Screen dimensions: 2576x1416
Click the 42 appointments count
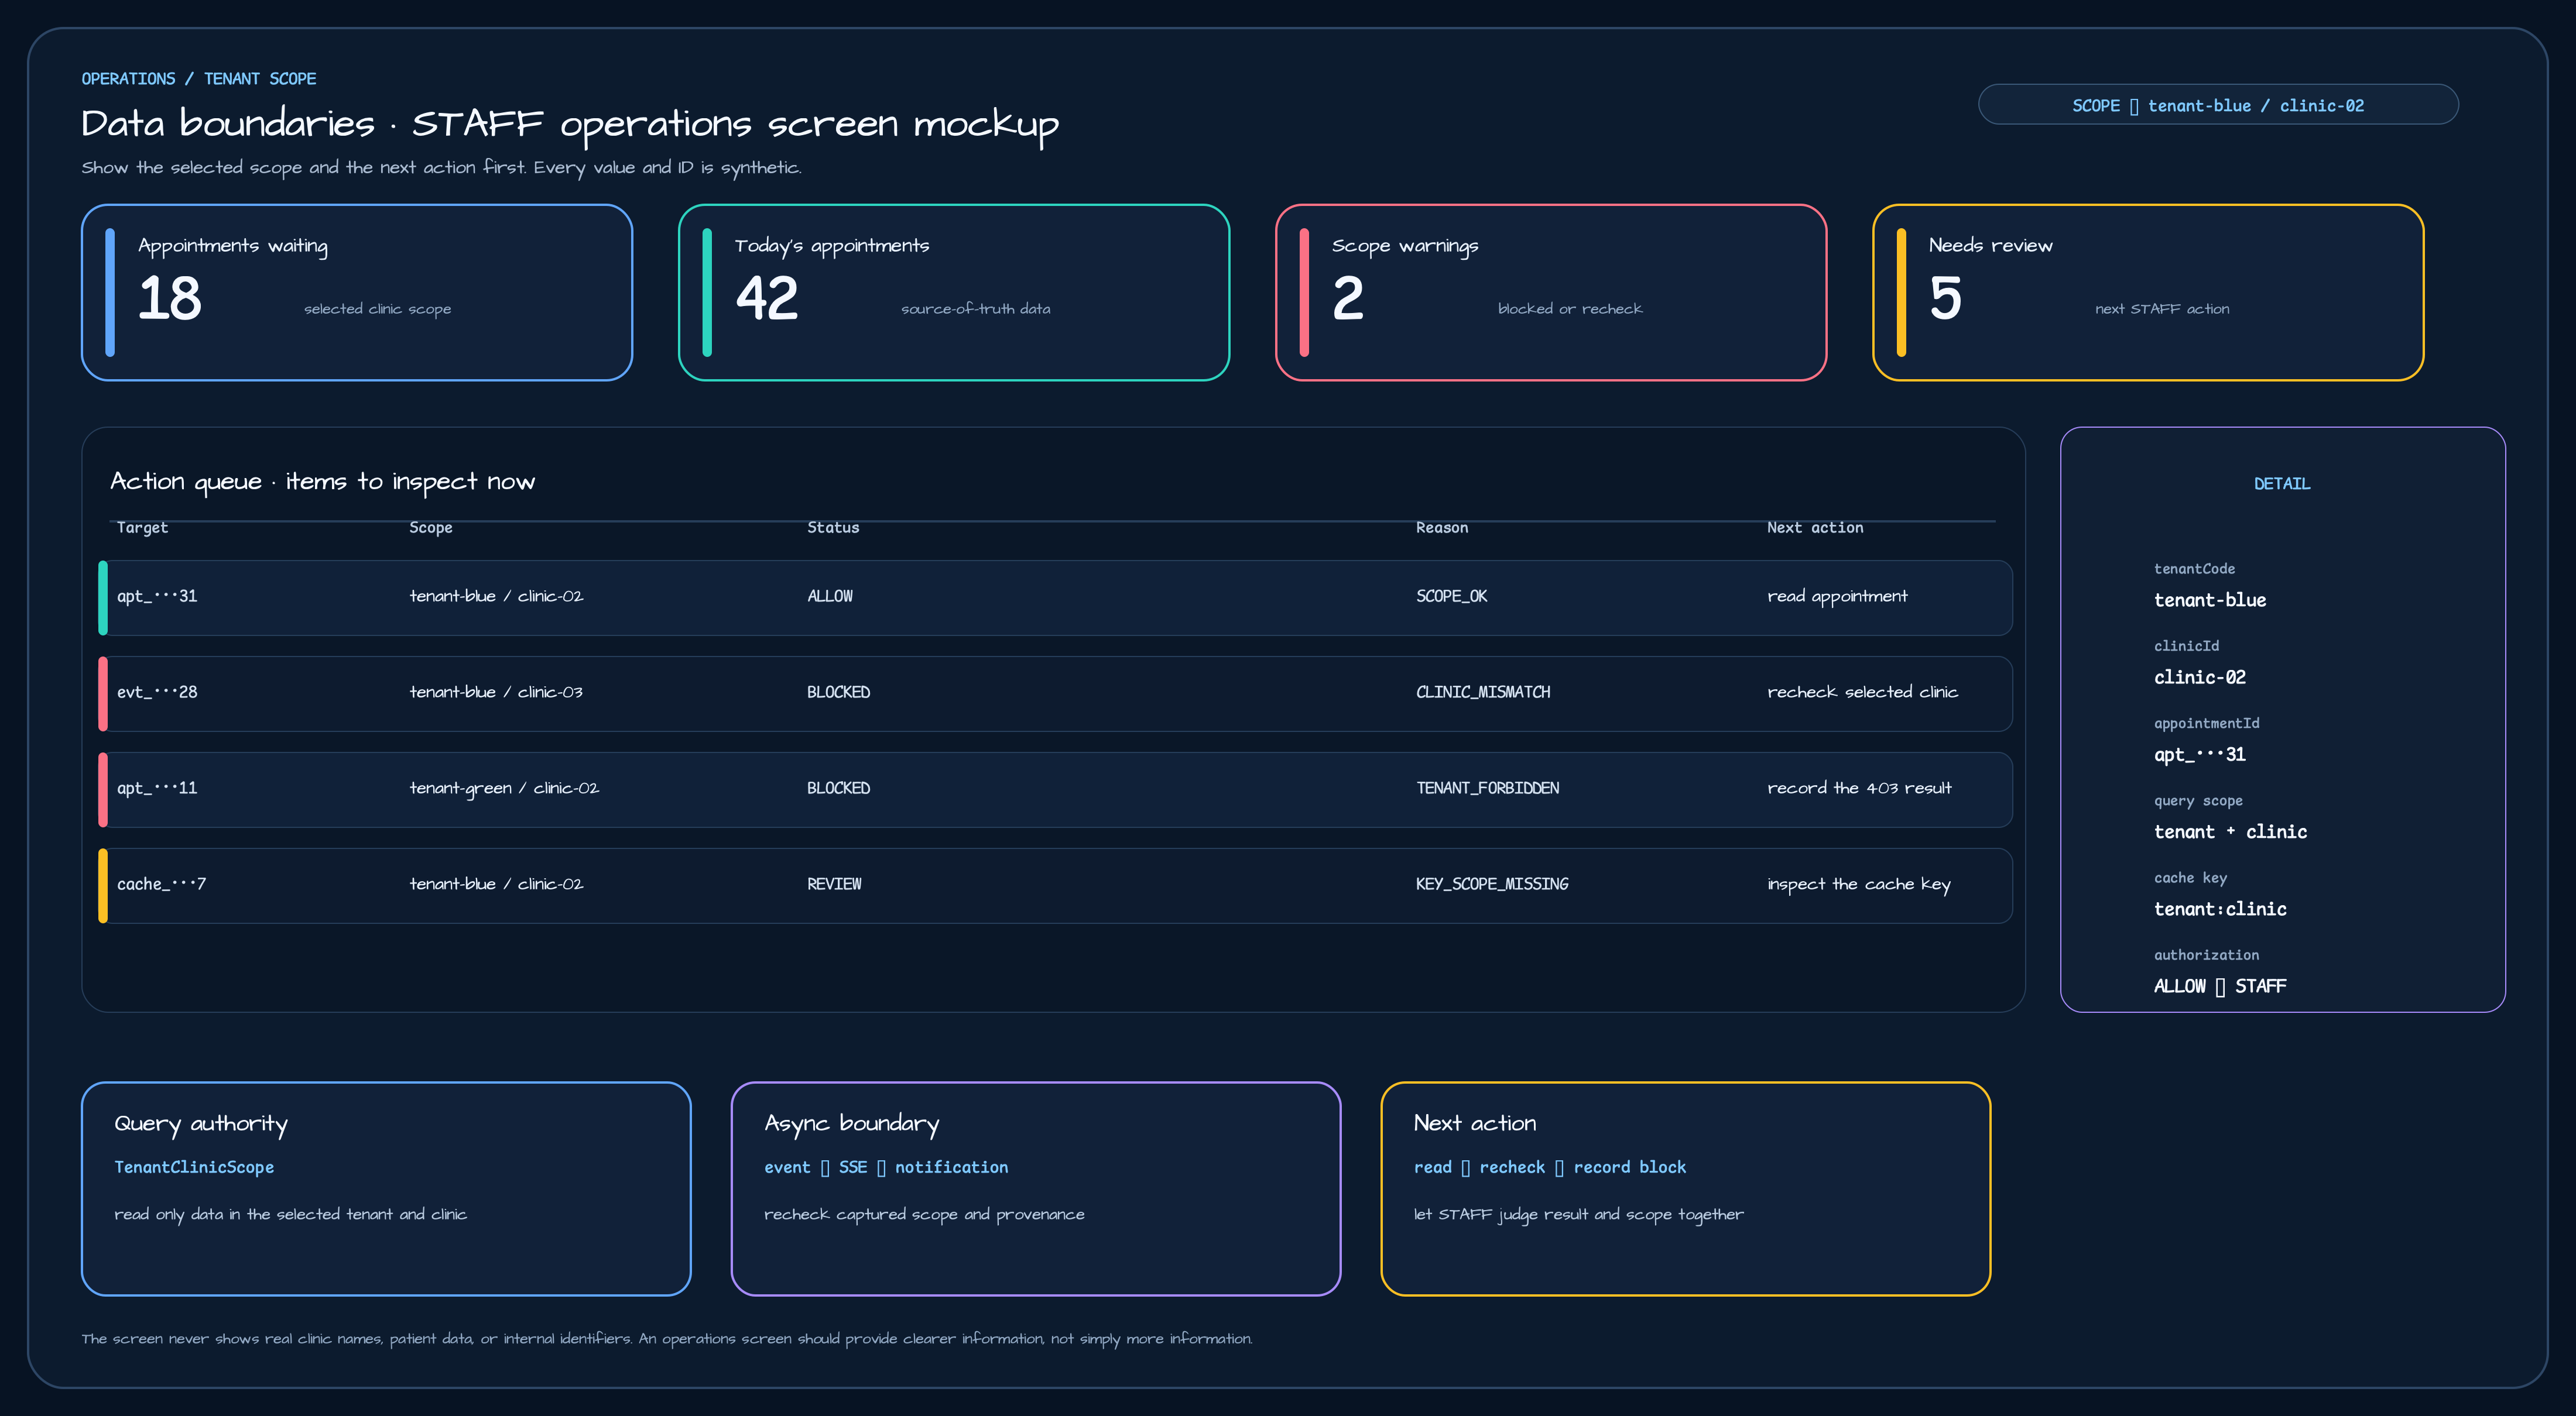(767, 299)
